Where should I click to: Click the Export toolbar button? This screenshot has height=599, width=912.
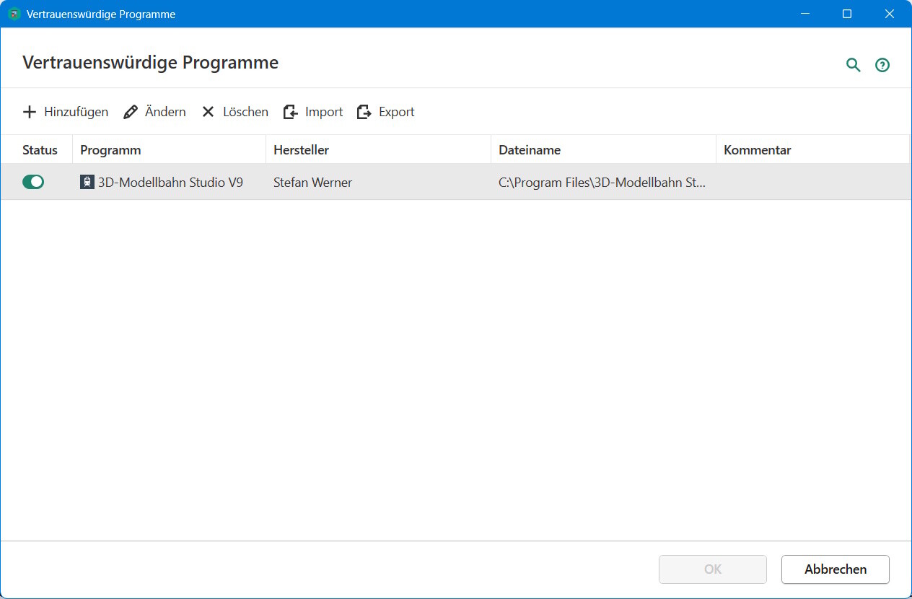click(x=386, y=112)
